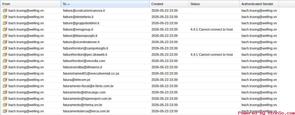
Task: Toggle the sort arrow beside To
Action: [x=68, y=4]
